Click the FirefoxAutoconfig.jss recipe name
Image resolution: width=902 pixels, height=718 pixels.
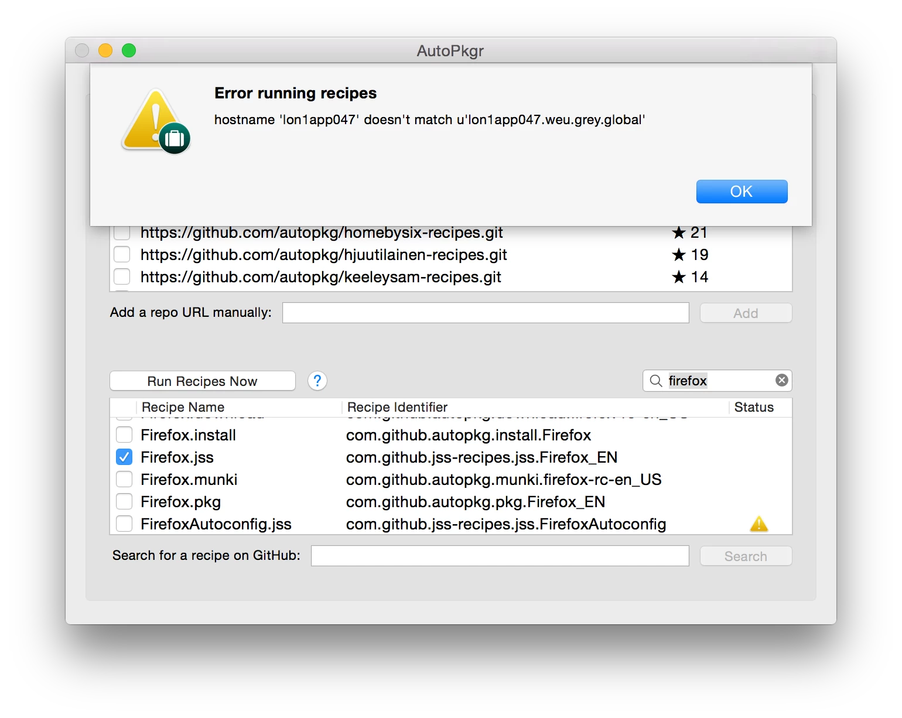coord(216,524)
